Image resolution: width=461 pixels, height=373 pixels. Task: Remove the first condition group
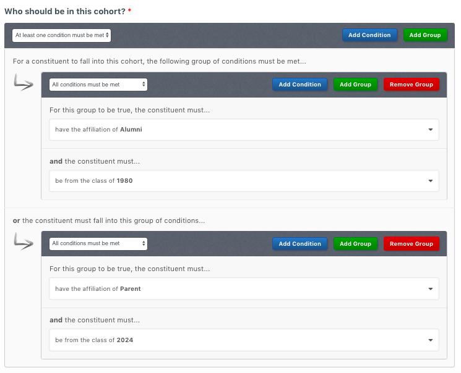pos(411,85)
